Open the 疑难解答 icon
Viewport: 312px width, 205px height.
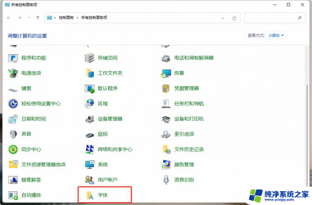click(x=13, y=180)
